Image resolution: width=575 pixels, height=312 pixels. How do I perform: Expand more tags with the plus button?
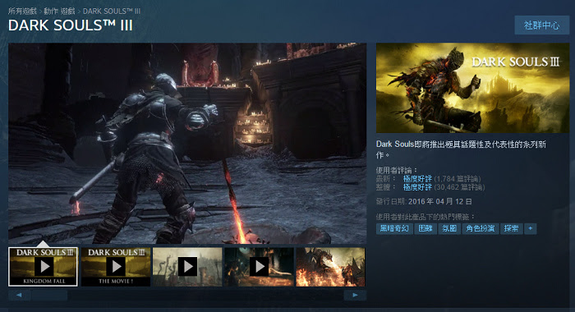531,228
